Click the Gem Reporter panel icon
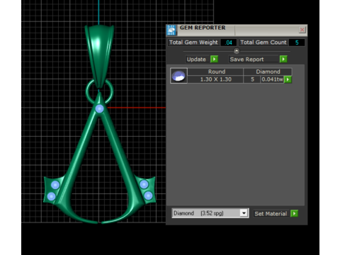 [171, 30]
